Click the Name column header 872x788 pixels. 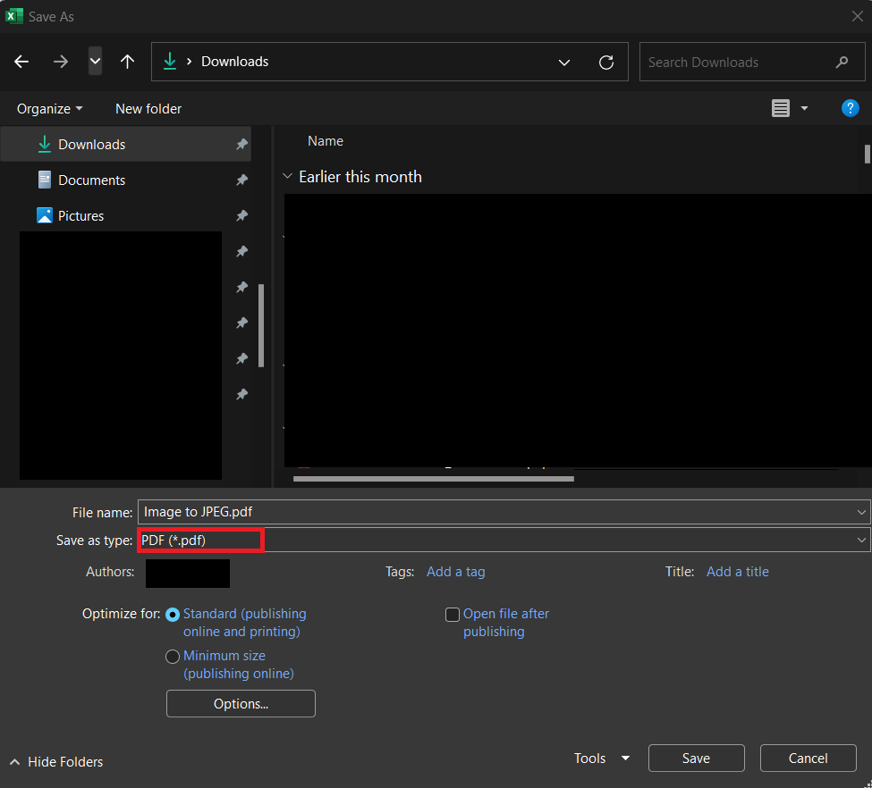tap(326, 141)
